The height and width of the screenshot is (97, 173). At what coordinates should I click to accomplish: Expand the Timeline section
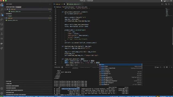(x=28, y=84)
